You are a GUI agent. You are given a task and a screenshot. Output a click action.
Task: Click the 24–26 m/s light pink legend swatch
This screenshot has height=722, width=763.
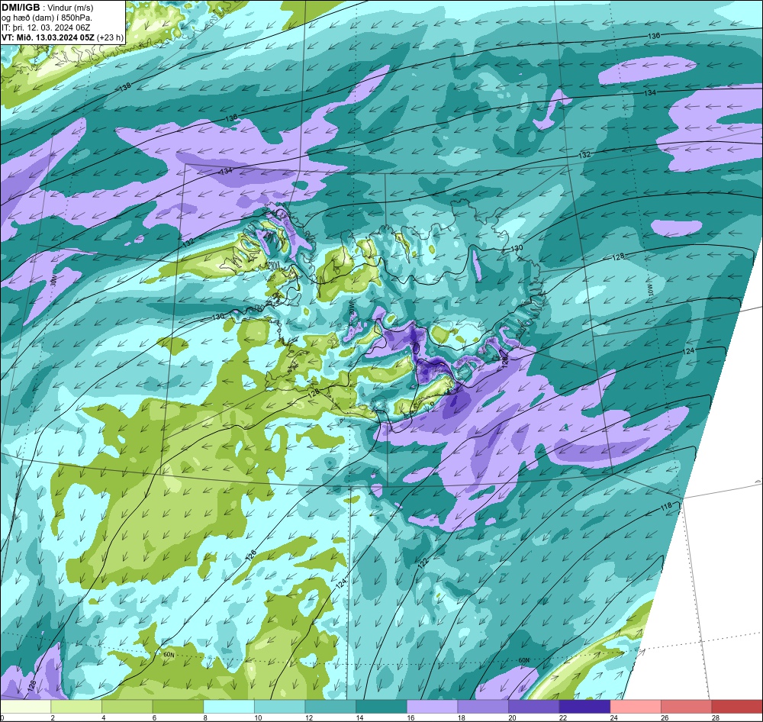pyautogui.click(x=636, y=707)
